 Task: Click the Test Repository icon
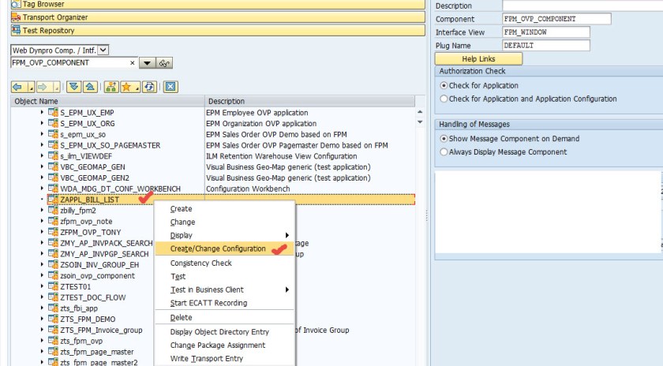(16, 30)
